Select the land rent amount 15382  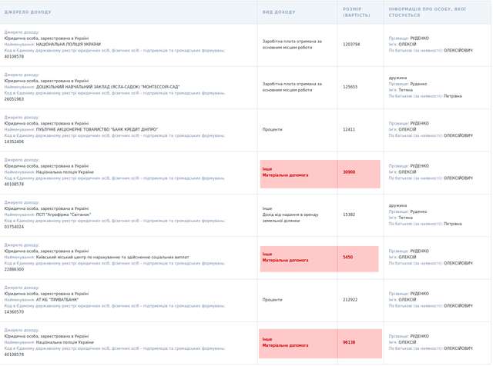(350, 215)
